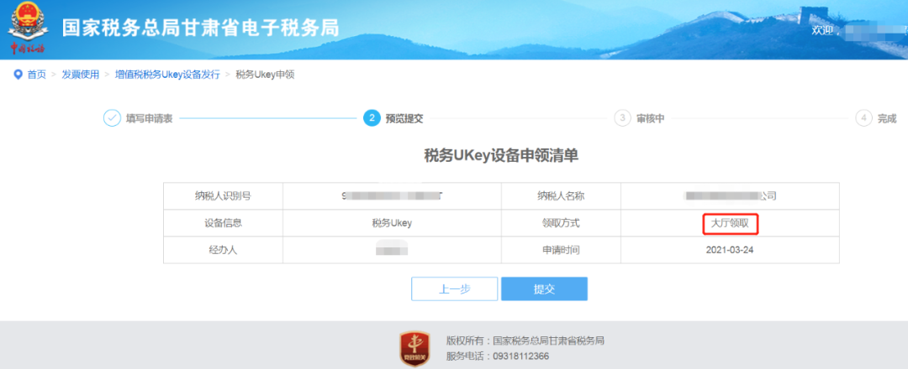Select the 预览提交 step label

coord(404,119)
